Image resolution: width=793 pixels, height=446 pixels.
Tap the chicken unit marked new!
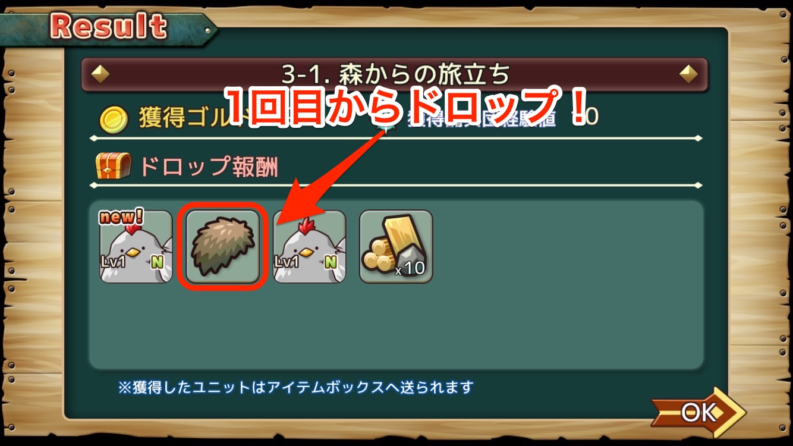pyautogui.click(x=136, y=246)
